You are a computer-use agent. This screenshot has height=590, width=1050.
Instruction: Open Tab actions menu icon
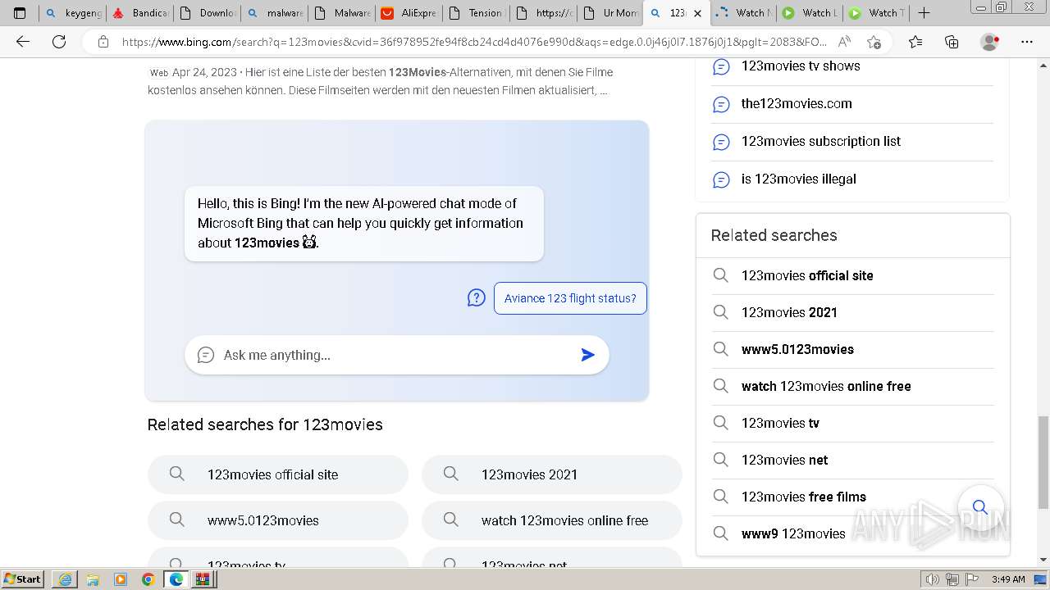(20, 12)
